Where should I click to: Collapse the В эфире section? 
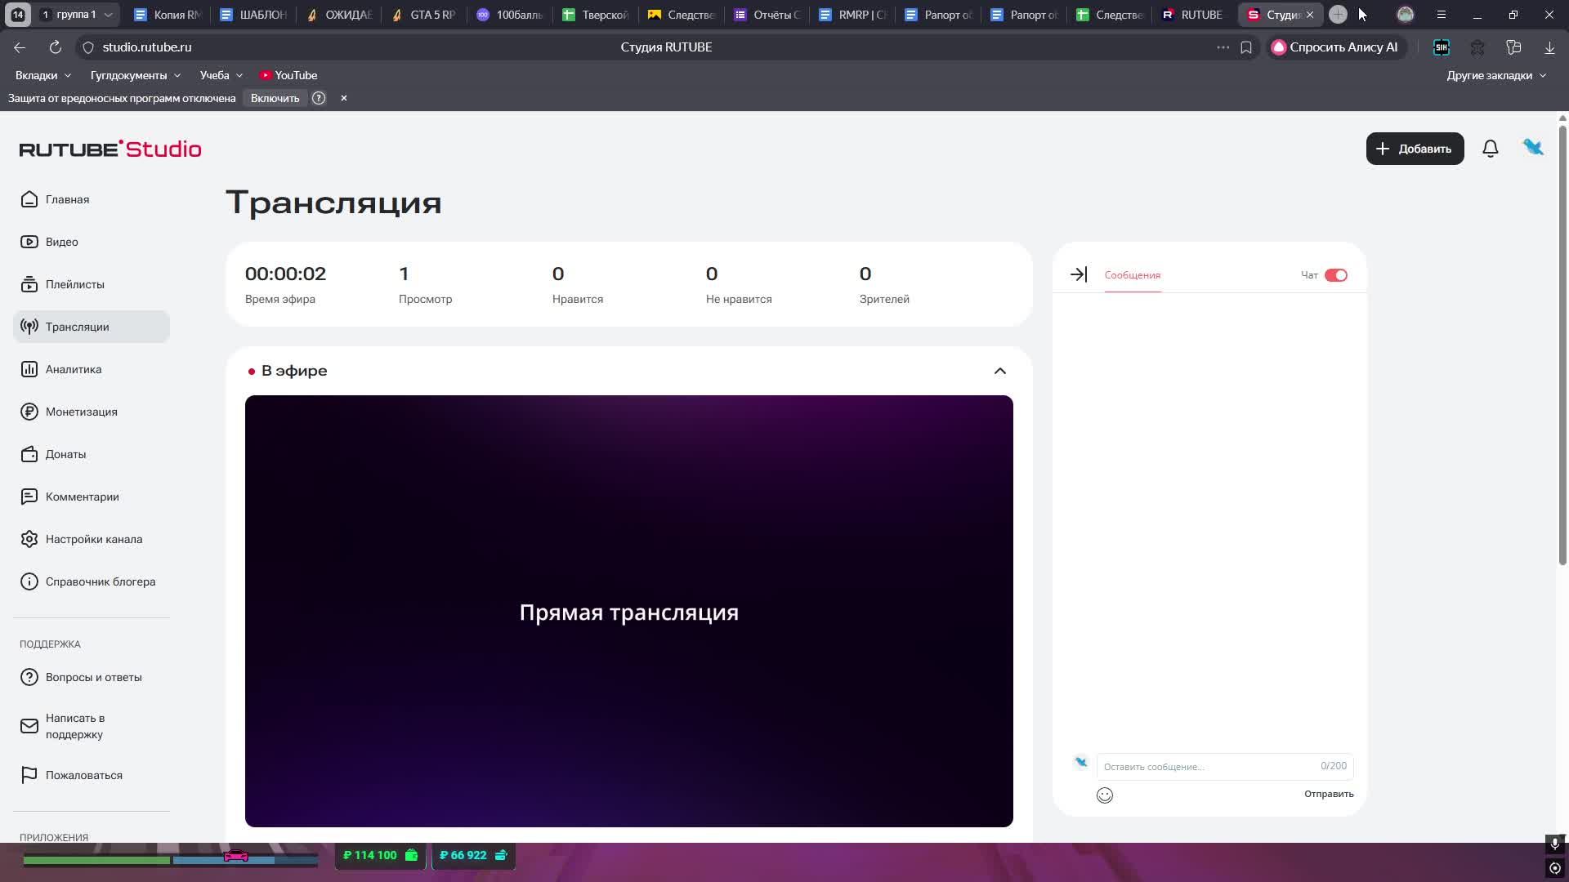point(1000,371)
